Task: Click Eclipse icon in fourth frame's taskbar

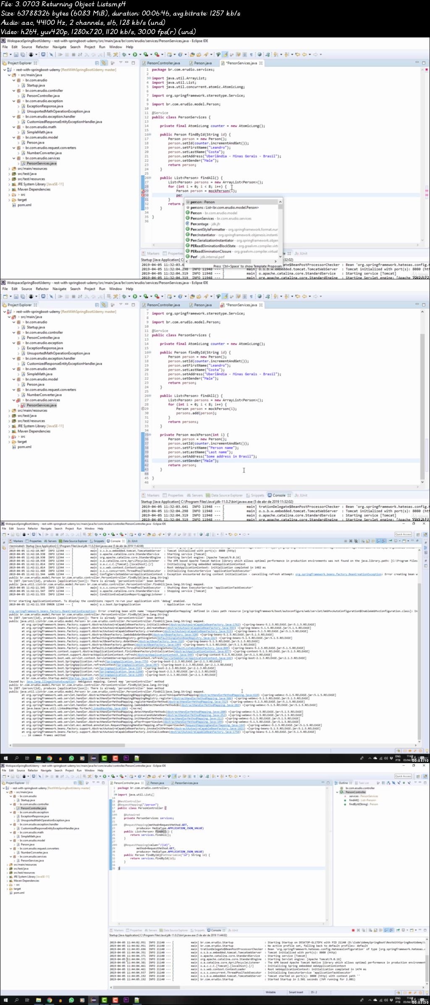Action: click(x=93, y=1000)
